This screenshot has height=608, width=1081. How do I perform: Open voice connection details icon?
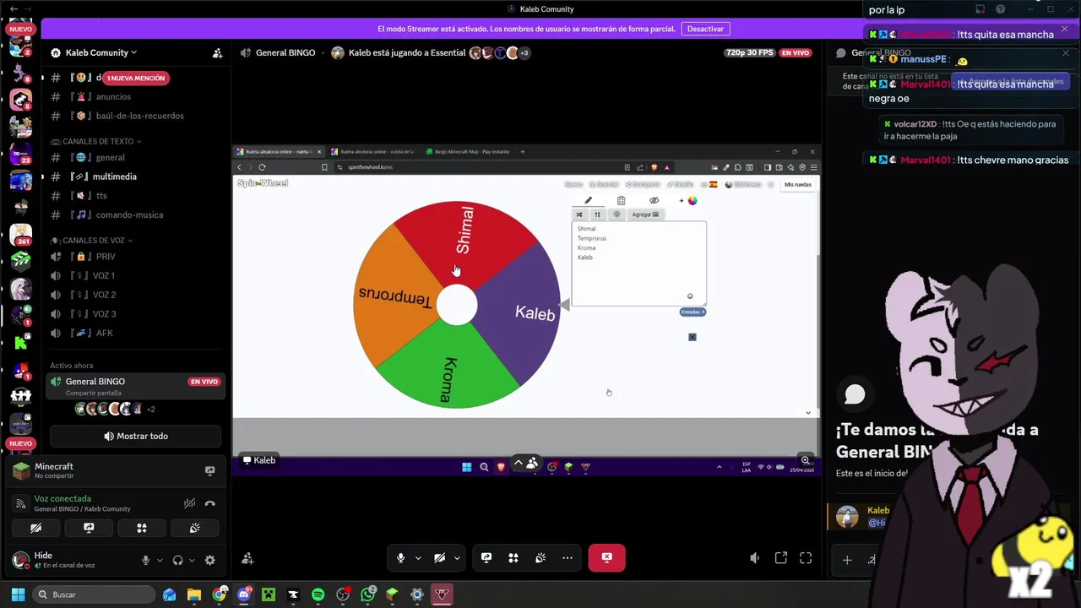pos(20,503)
